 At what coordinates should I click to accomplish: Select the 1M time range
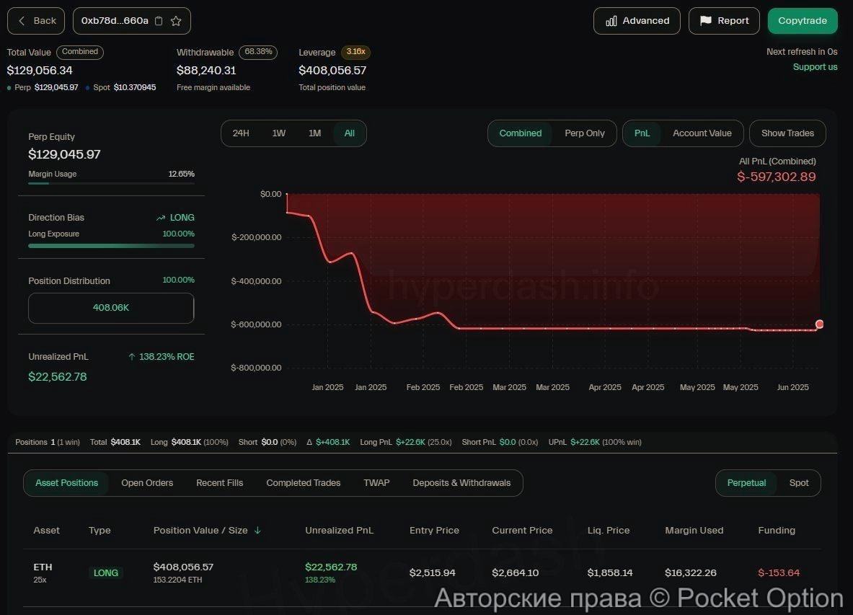[x=314, y=133]
